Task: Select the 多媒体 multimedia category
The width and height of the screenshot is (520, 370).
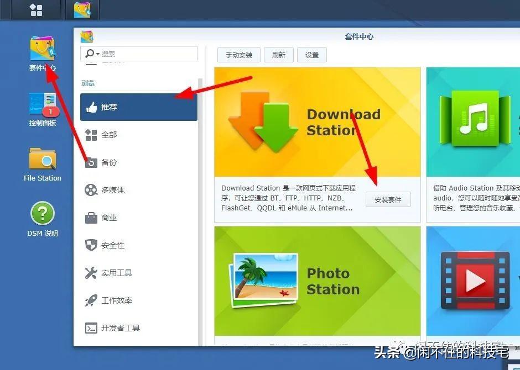Action: (x=139, y=190)
